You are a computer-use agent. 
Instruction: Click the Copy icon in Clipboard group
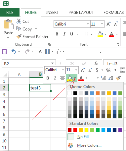(x=19, y=29)
